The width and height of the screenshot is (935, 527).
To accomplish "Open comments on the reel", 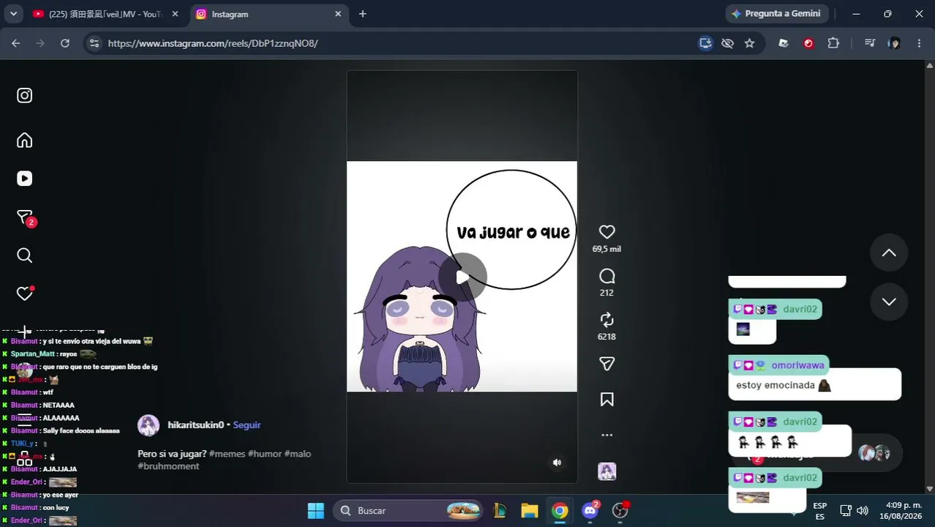I will (607, 276).
